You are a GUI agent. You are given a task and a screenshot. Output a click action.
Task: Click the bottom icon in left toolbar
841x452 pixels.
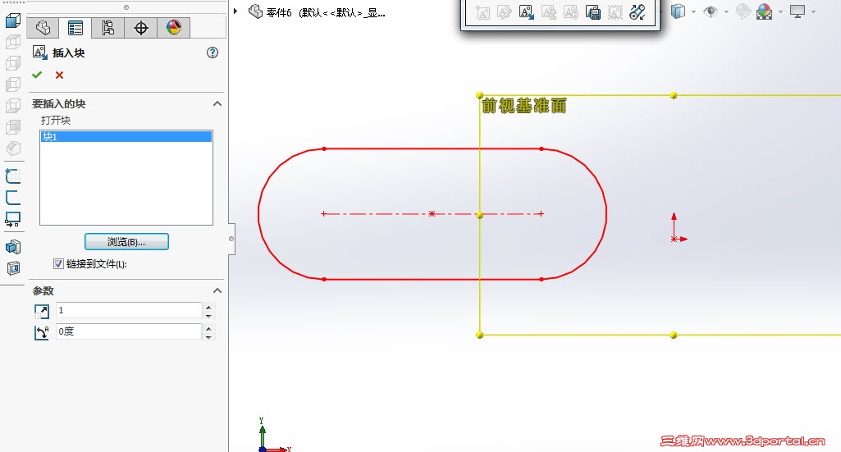pyautogui.click(x=13, y=268)
